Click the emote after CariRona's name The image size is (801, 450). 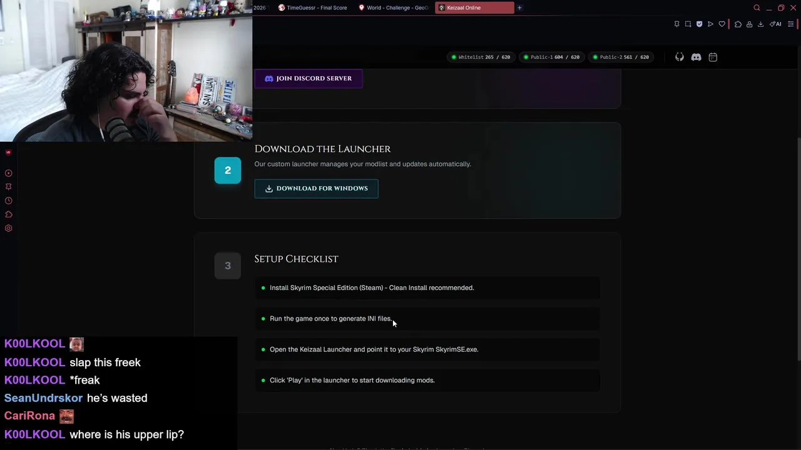click(x=67, y=416)
